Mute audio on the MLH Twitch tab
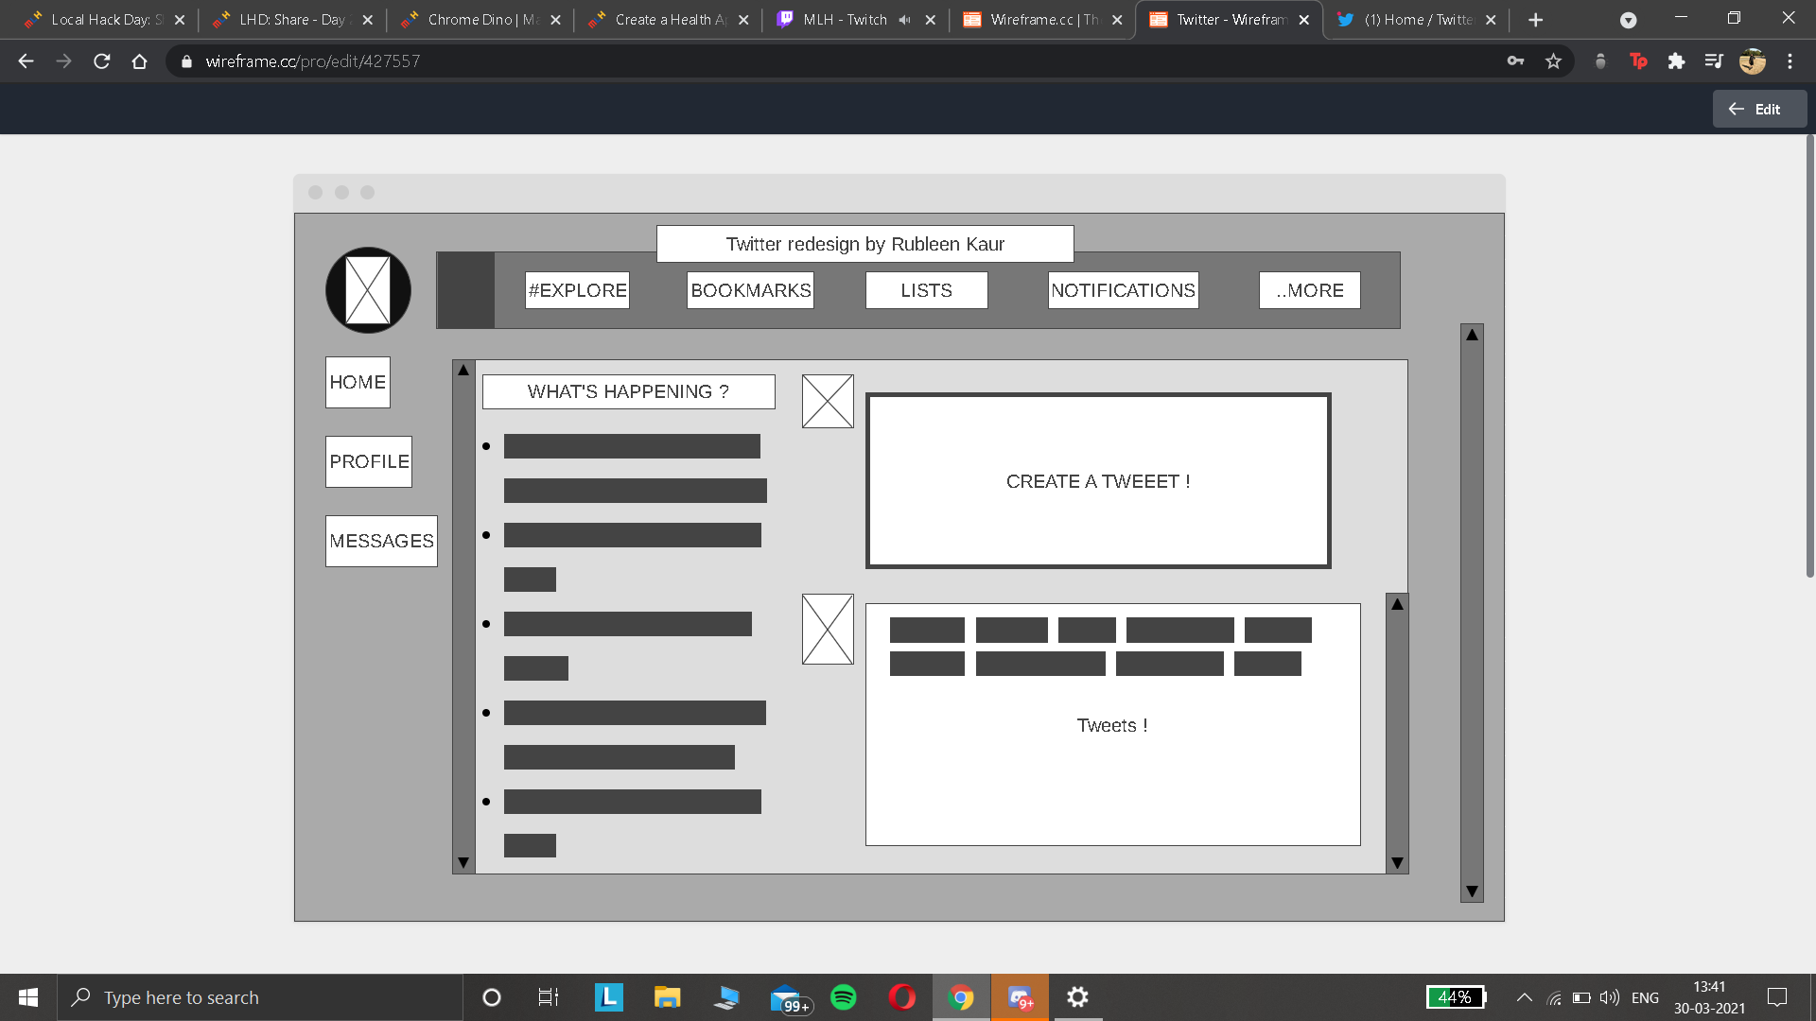The height and width of the screenshot is (1021, 1816). pyautogui.click(x=905, y=19)
